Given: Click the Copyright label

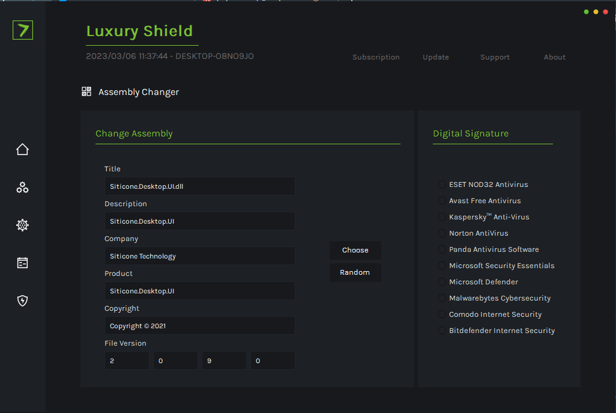Looking at the screenshot, I should (122, 308).
